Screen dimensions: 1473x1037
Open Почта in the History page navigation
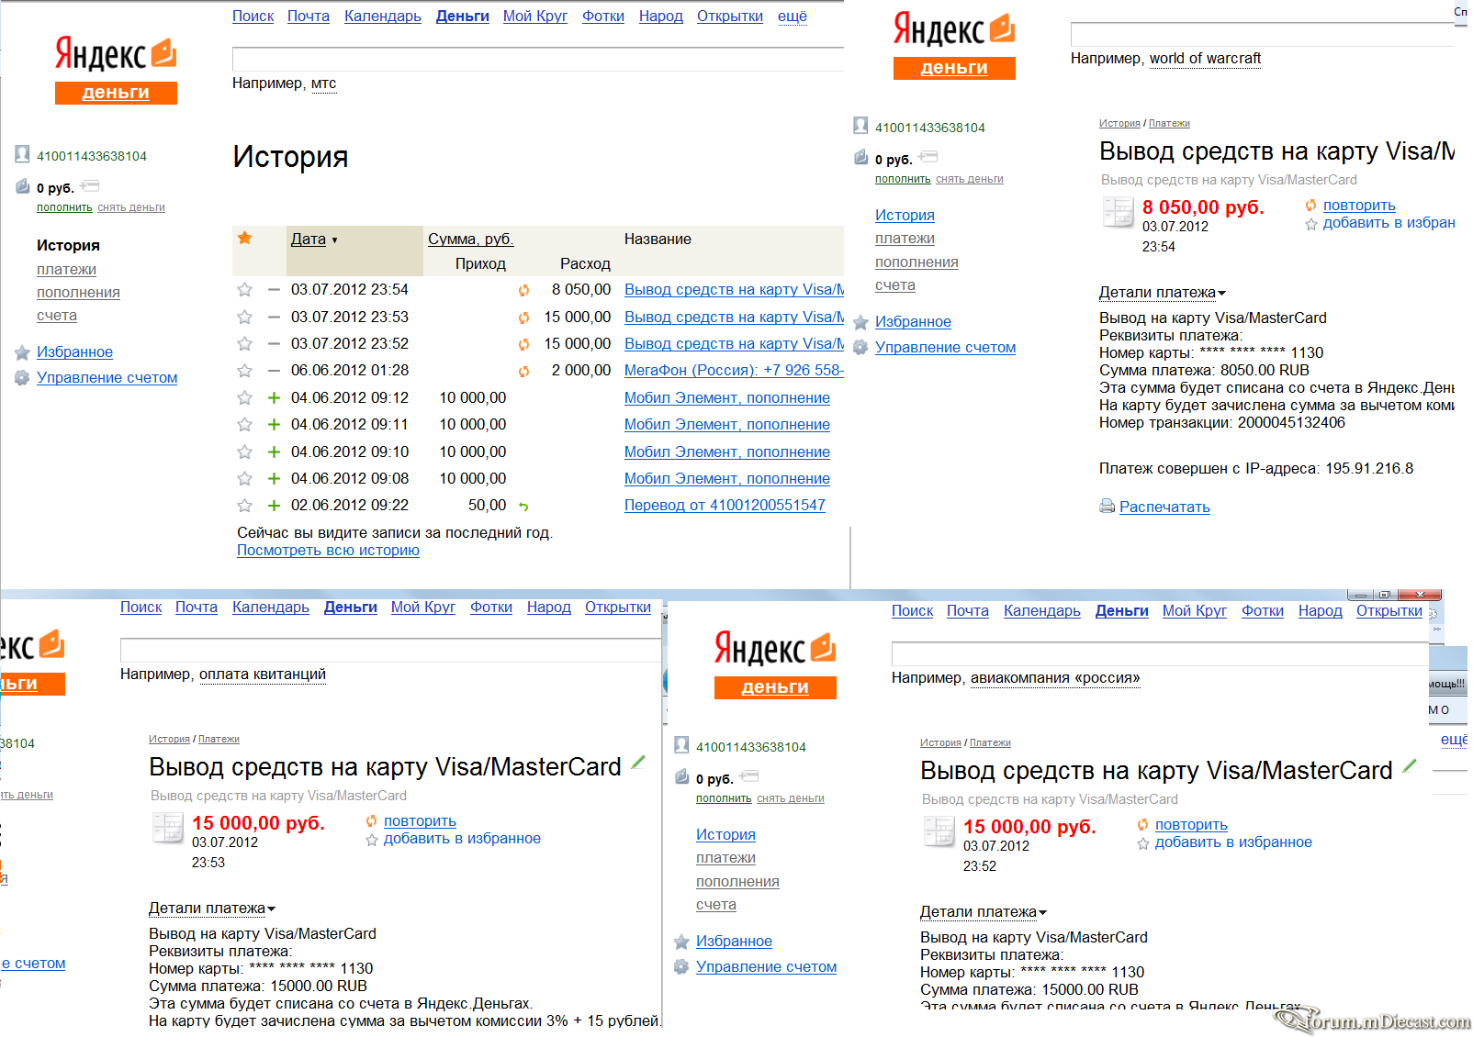[309, 17]
